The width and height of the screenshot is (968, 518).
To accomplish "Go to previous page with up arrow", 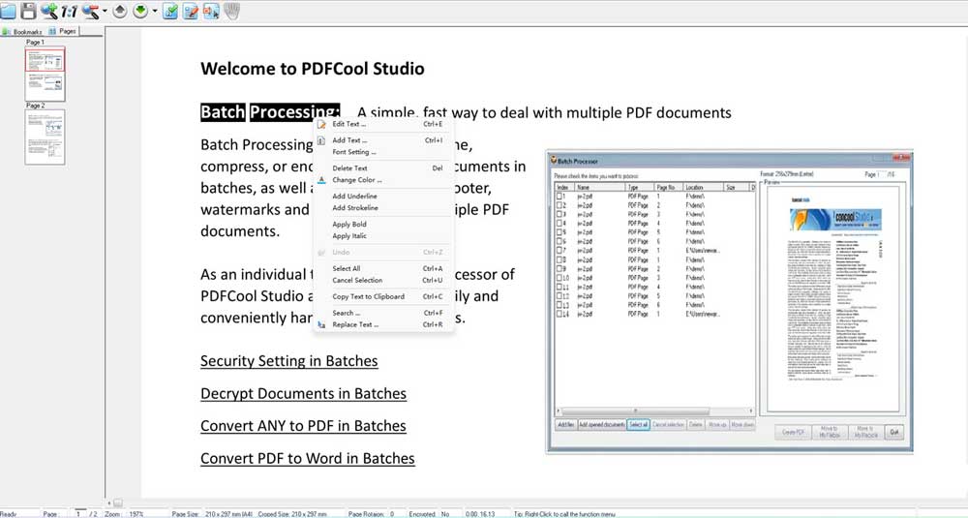I will [x=120, y=11].
